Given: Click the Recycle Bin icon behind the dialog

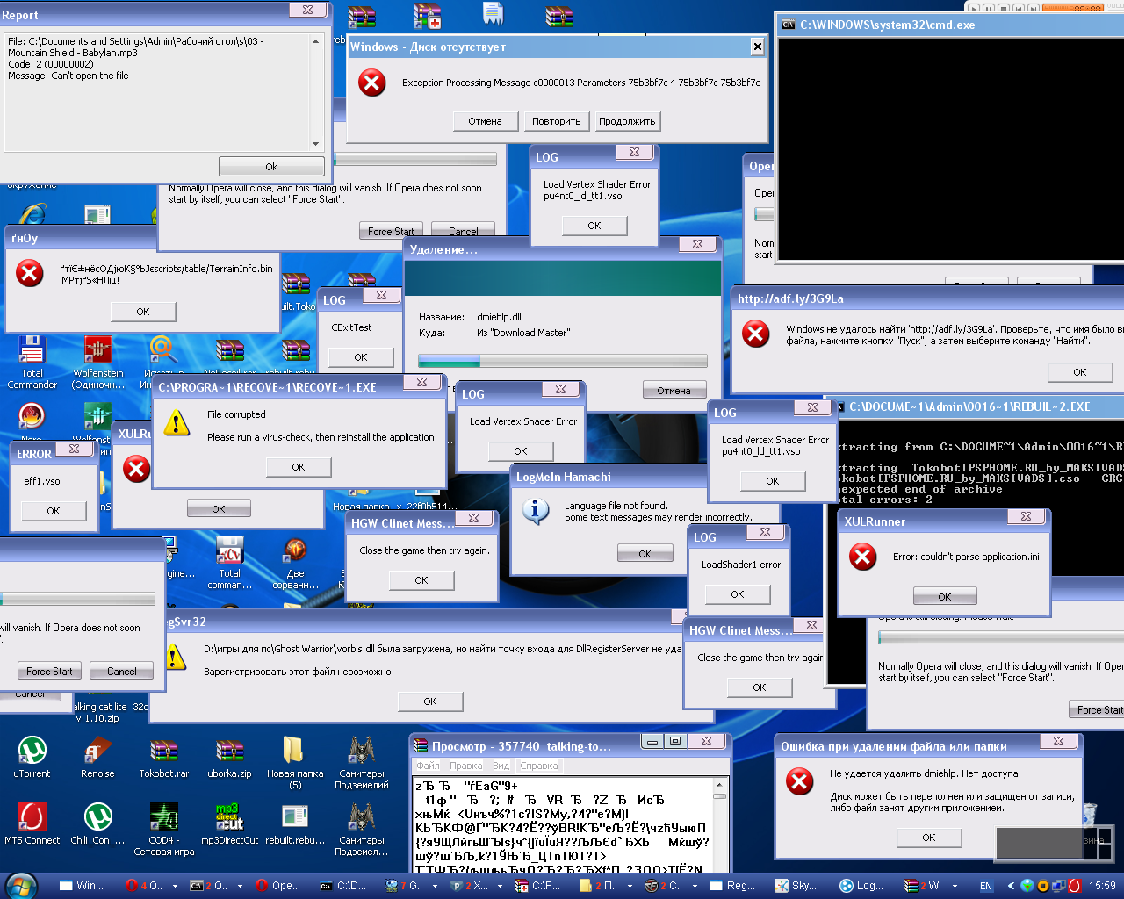Looking at the screenshot, I should pyautogui.click(x=1091, y=815).
